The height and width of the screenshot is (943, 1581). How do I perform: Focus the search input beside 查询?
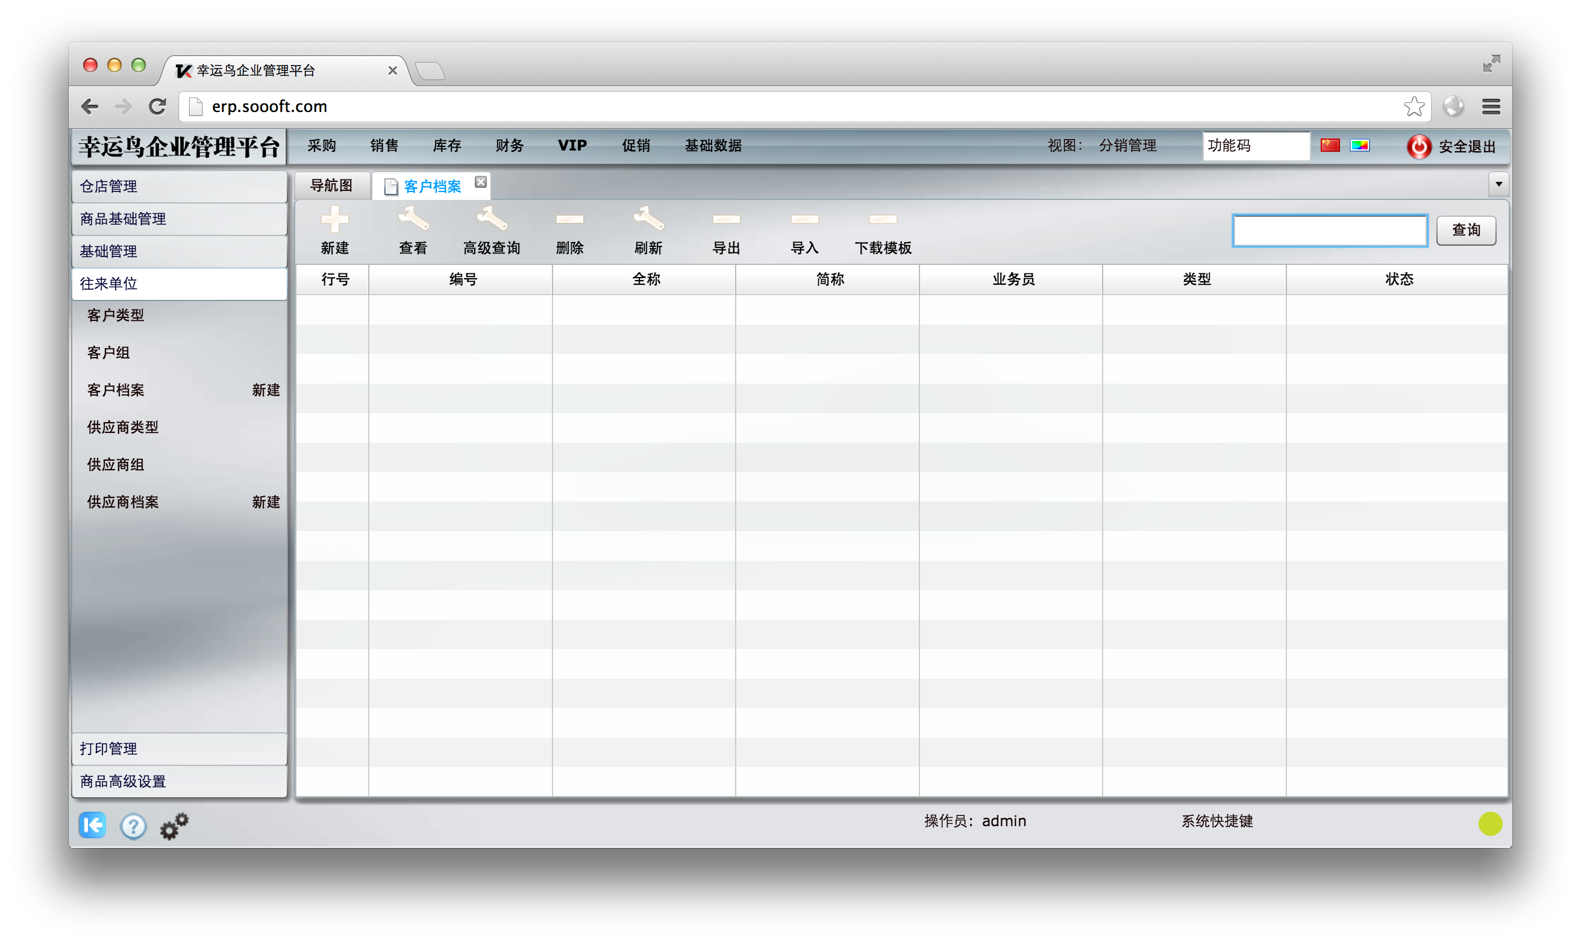pos(1329,230)
